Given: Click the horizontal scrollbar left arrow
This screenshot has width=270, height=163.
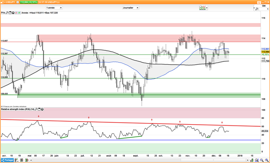Looking at the screenshot, I should point(31,160).
